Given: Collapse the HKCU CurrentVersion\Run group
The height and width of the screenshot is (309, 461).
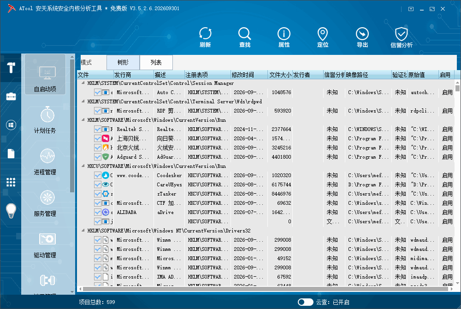Looking at the screenshot, I should click(83, 166).
